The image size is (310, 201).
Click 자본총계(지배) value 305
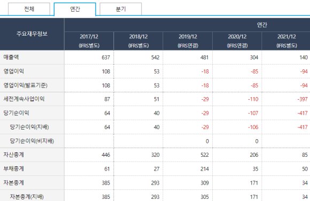[x=205, y=197]
